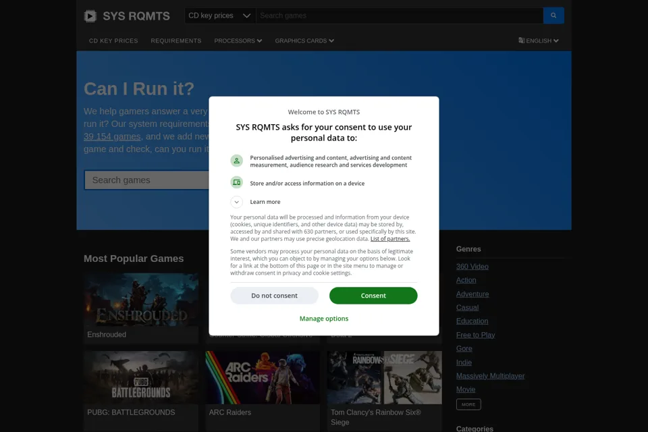Open the CD KEY PRICES nav item
This screenshot has width=648, height=432.
[x=113, y=40]
